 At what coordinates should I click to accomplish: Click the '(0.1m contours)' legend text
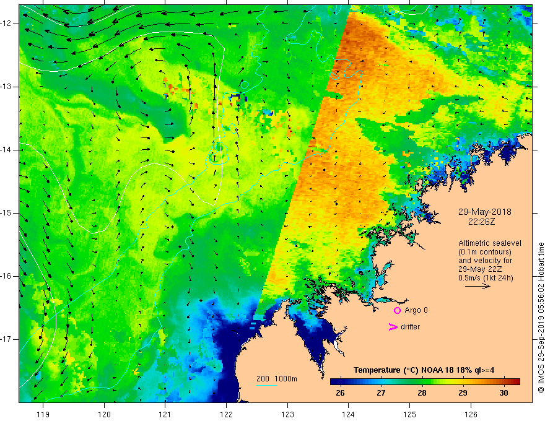(x=485, y=252)
